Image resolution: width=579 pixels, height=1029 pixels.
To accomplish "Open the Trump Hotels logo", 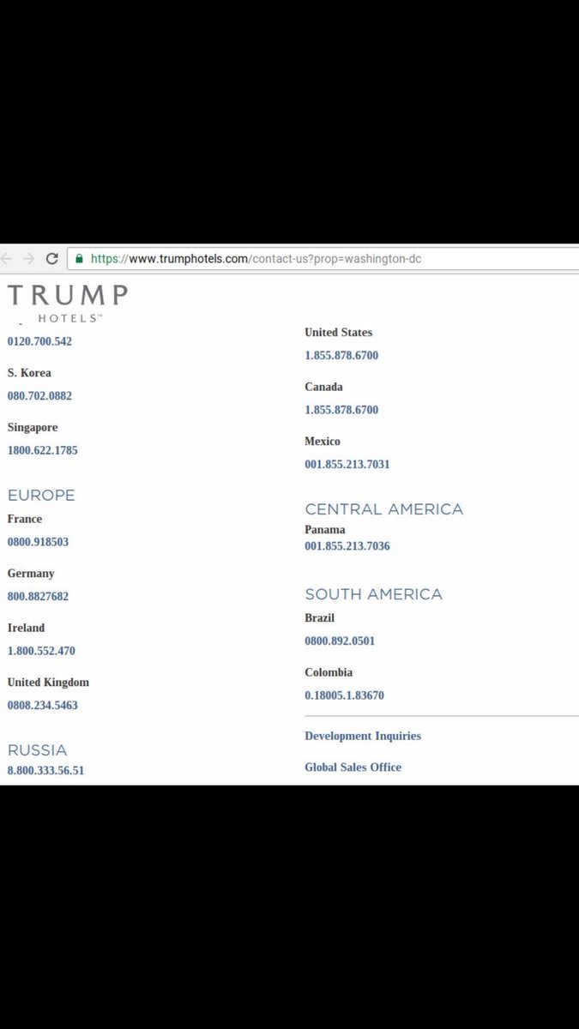I will pyautogui.click(x=67, y=304).
